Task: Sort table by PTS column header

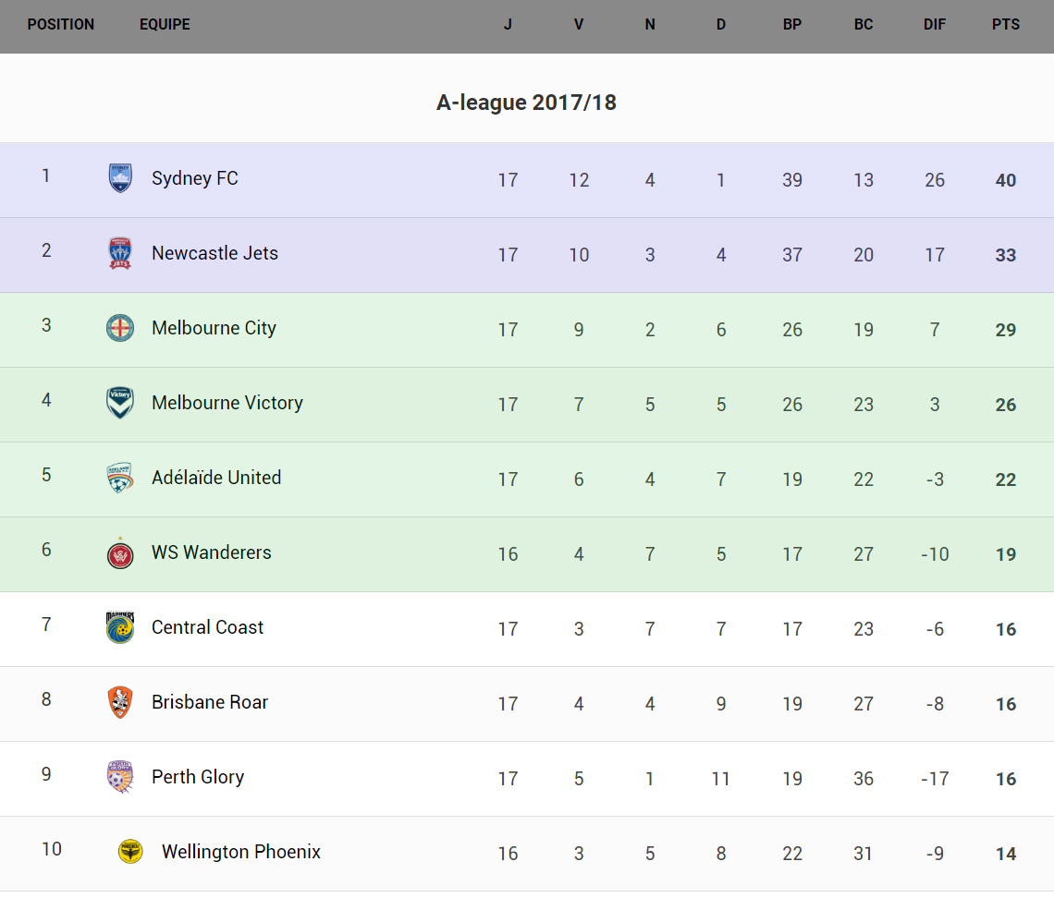Action: point(1006,25)
